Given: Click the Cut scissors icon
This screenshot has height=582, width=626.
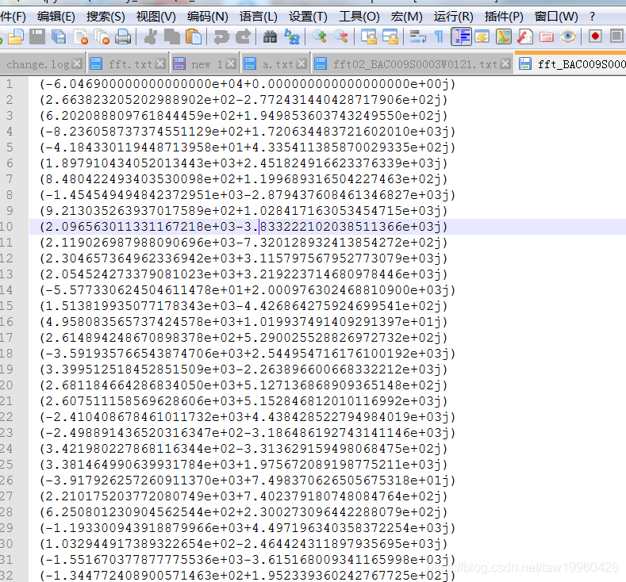Looking at the screenshot, I should [151, 37].
